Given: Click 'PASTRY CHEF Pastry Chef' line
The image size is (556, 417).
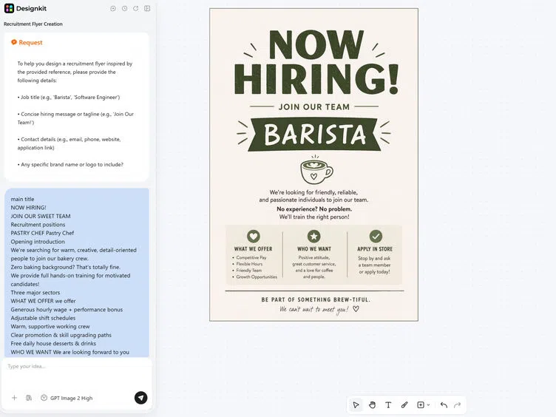Looking at the screenshot, I should click(42, 233).
